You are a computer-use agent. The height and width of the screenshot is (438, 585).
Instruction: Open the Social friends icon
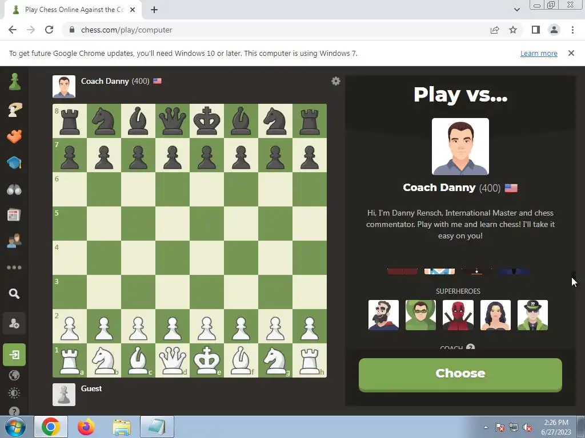click(x=14, y=241)
